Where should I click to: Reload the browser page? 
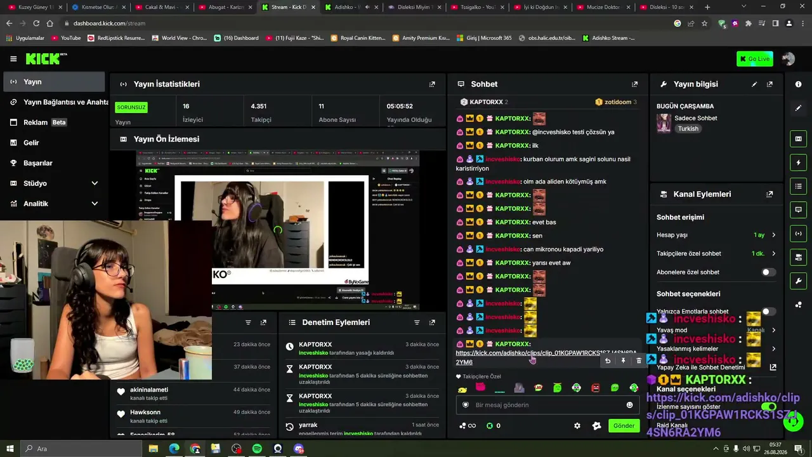(x=36, y=23)
